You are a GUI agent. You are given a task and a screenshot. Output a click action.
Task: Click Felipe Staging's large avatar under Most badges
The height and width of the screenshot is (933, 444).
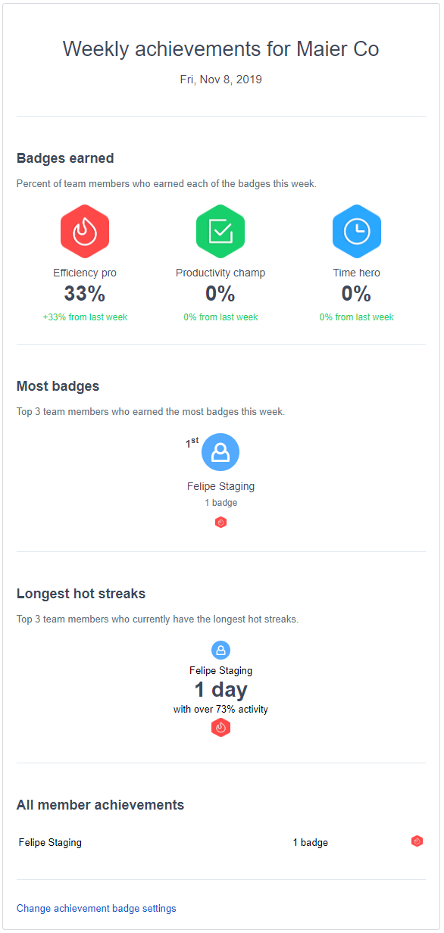(220, 452)
